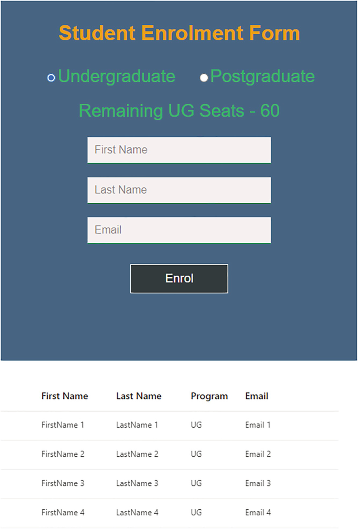Focus the Last Name text box
This screenshot has height=529, width=358.
(x=179, y=190)
